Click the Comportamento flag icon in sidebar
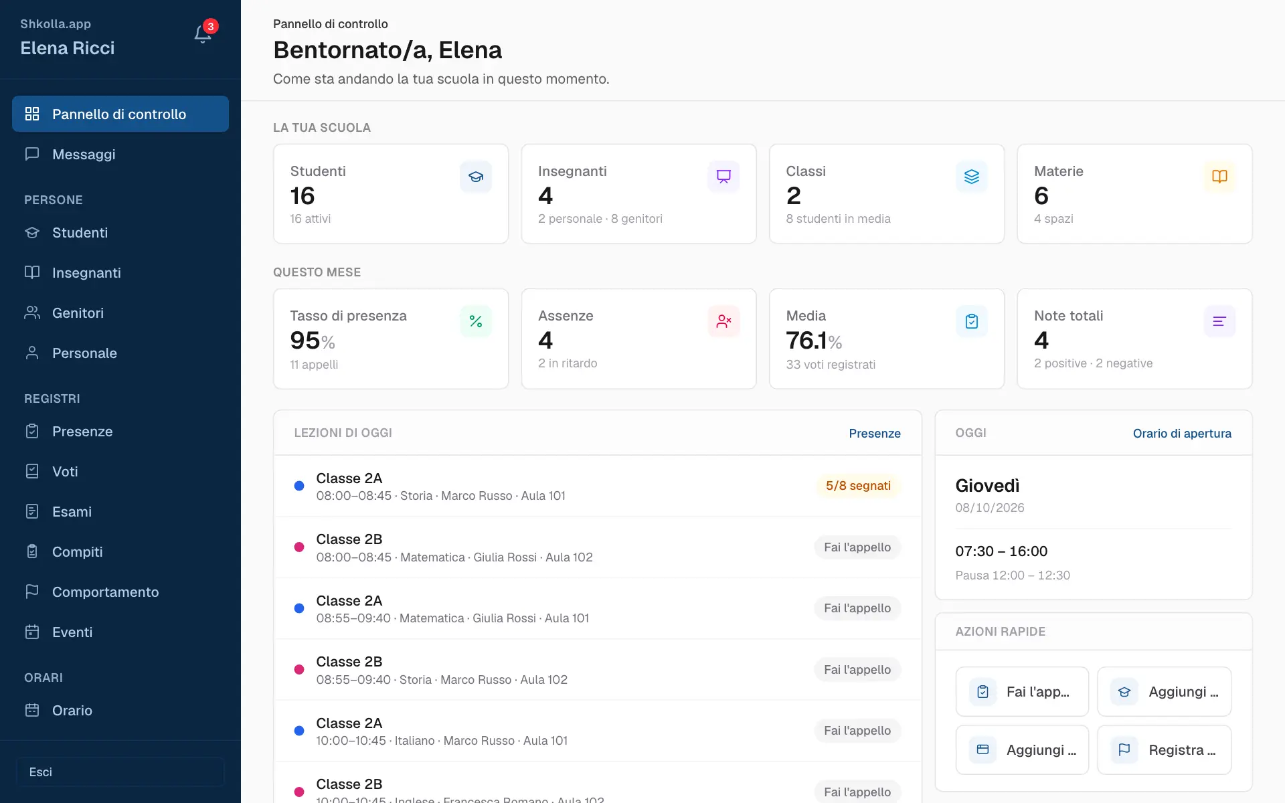The width and height of the screenshot is (1285, 803). (32, 592)
